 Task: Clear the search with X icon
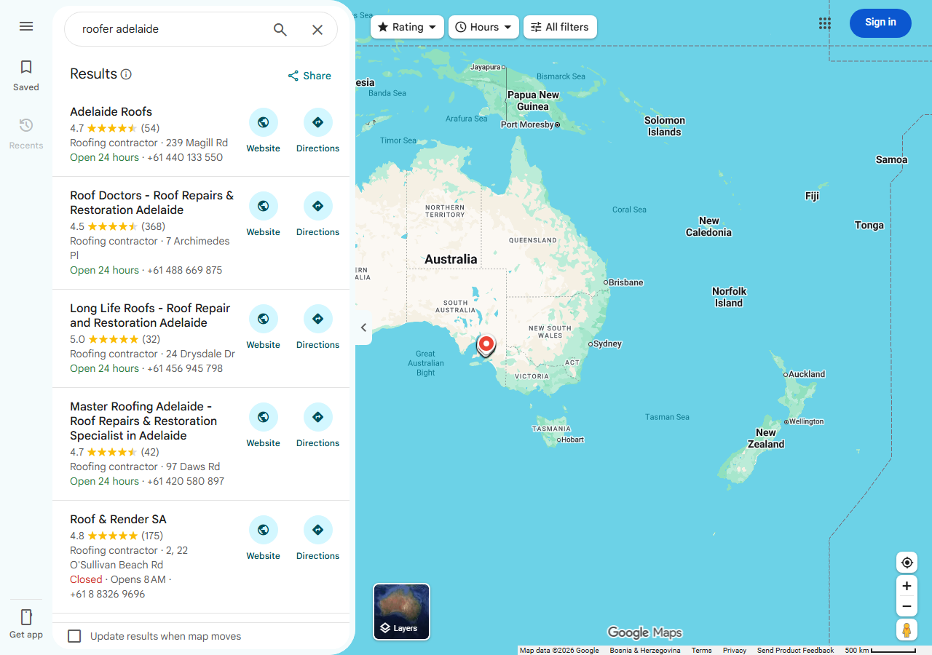point(317,29)
